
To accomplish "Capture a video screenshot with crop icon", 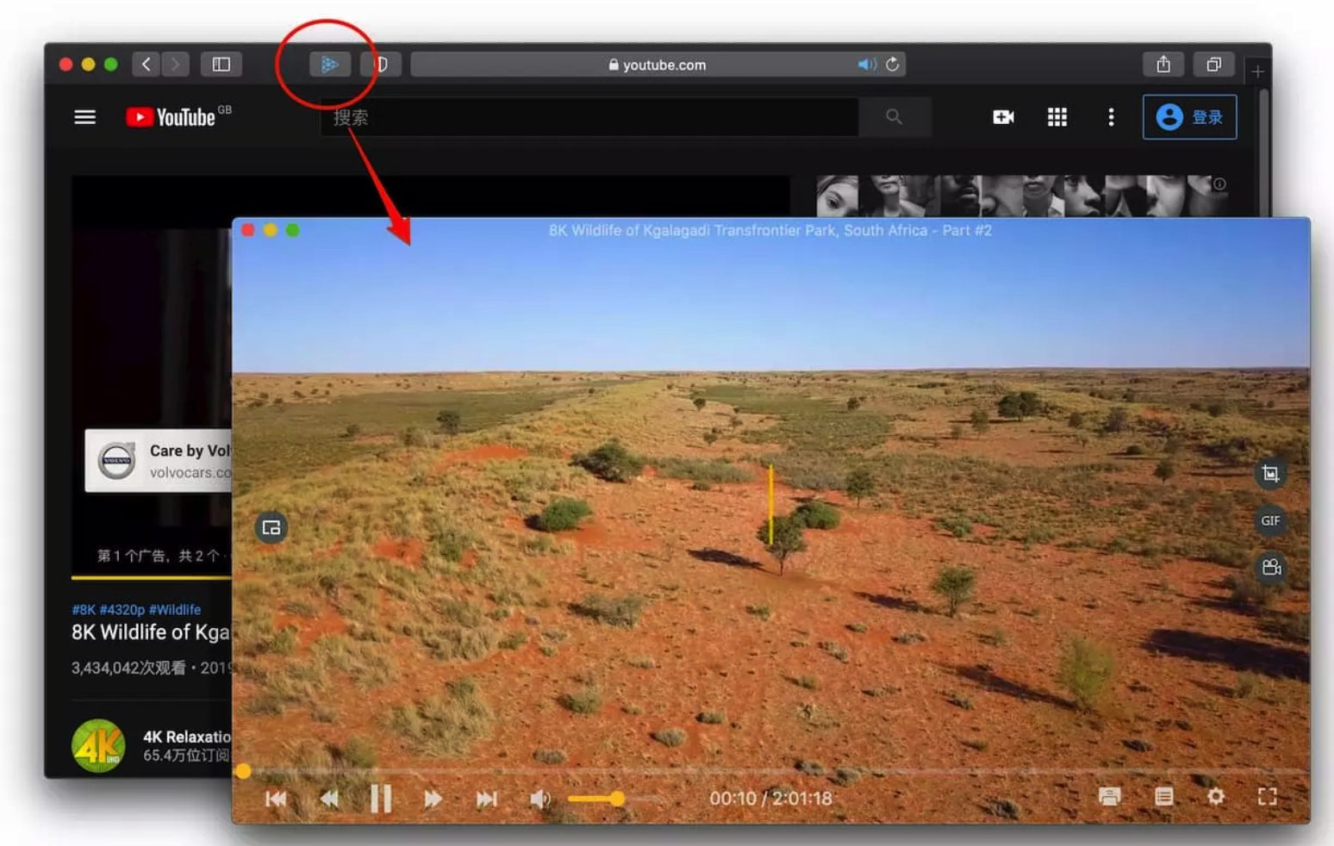I will (1269, 474).
